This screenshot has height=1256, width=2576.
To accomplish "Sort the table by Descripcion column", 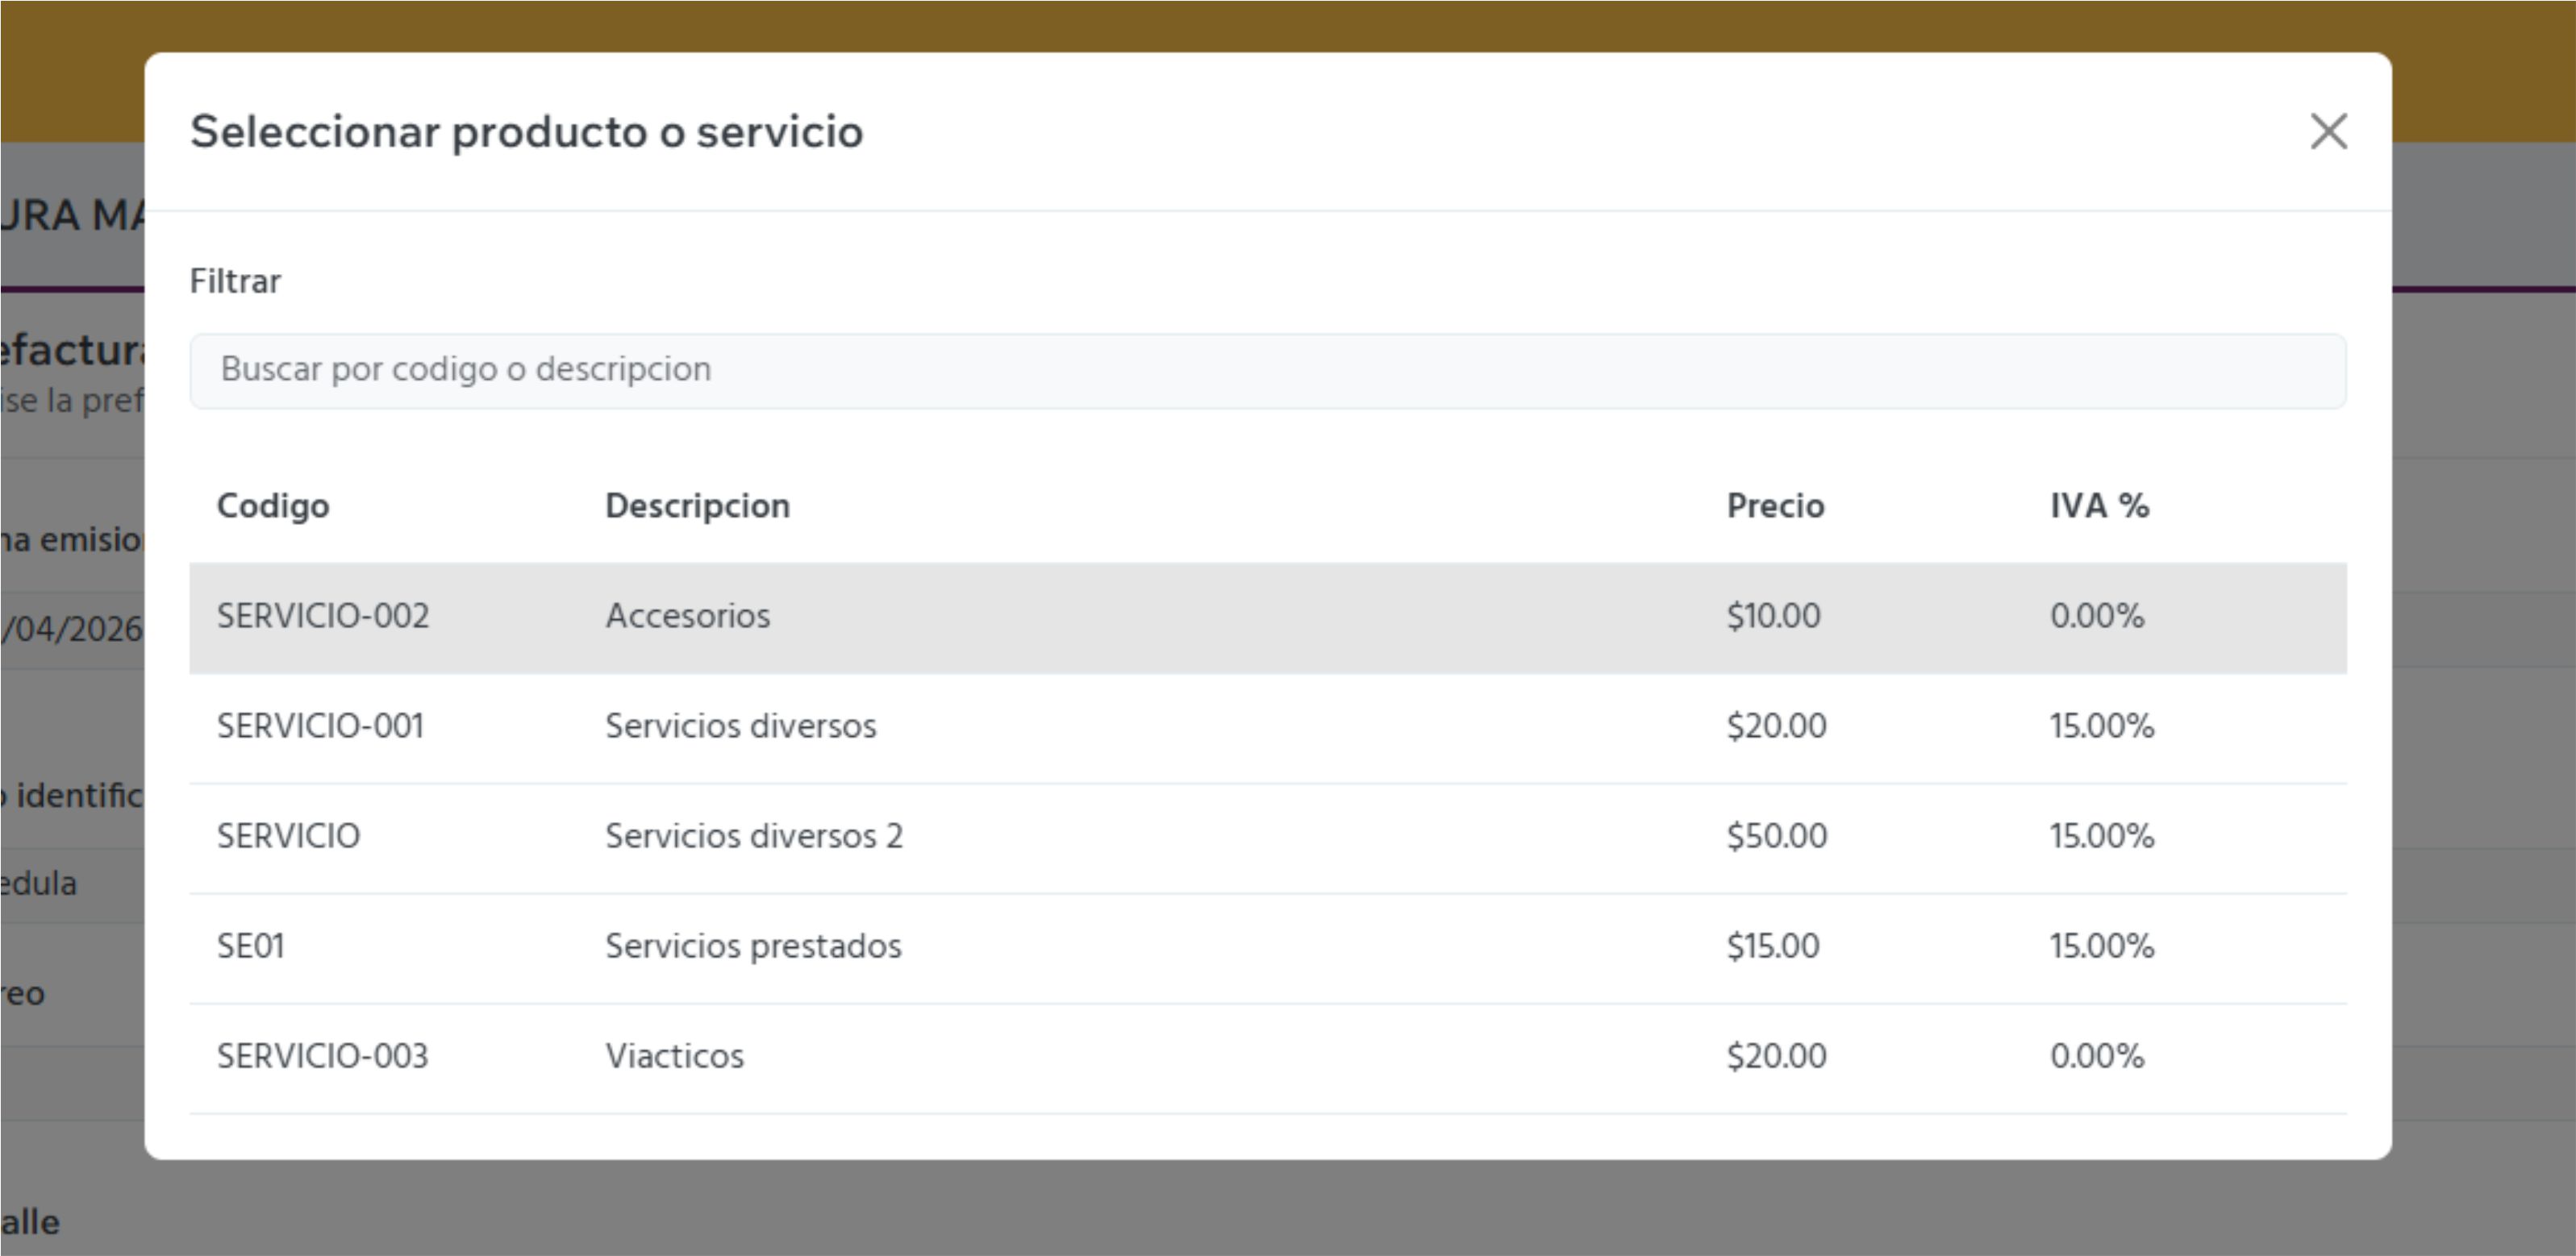I will (x=697, y=505).
